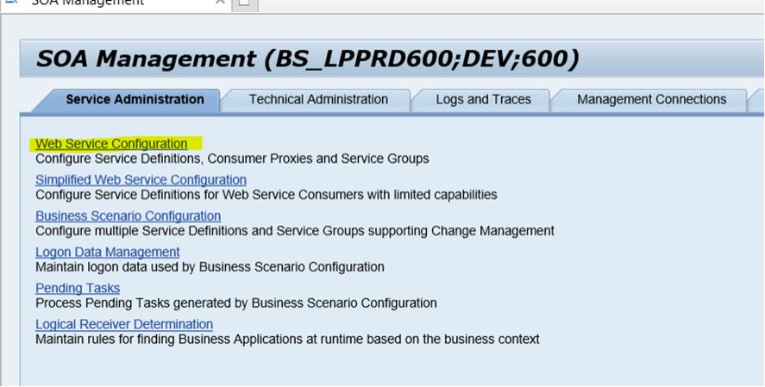Open Logical Receiver Determination link

tap(124, 324)
